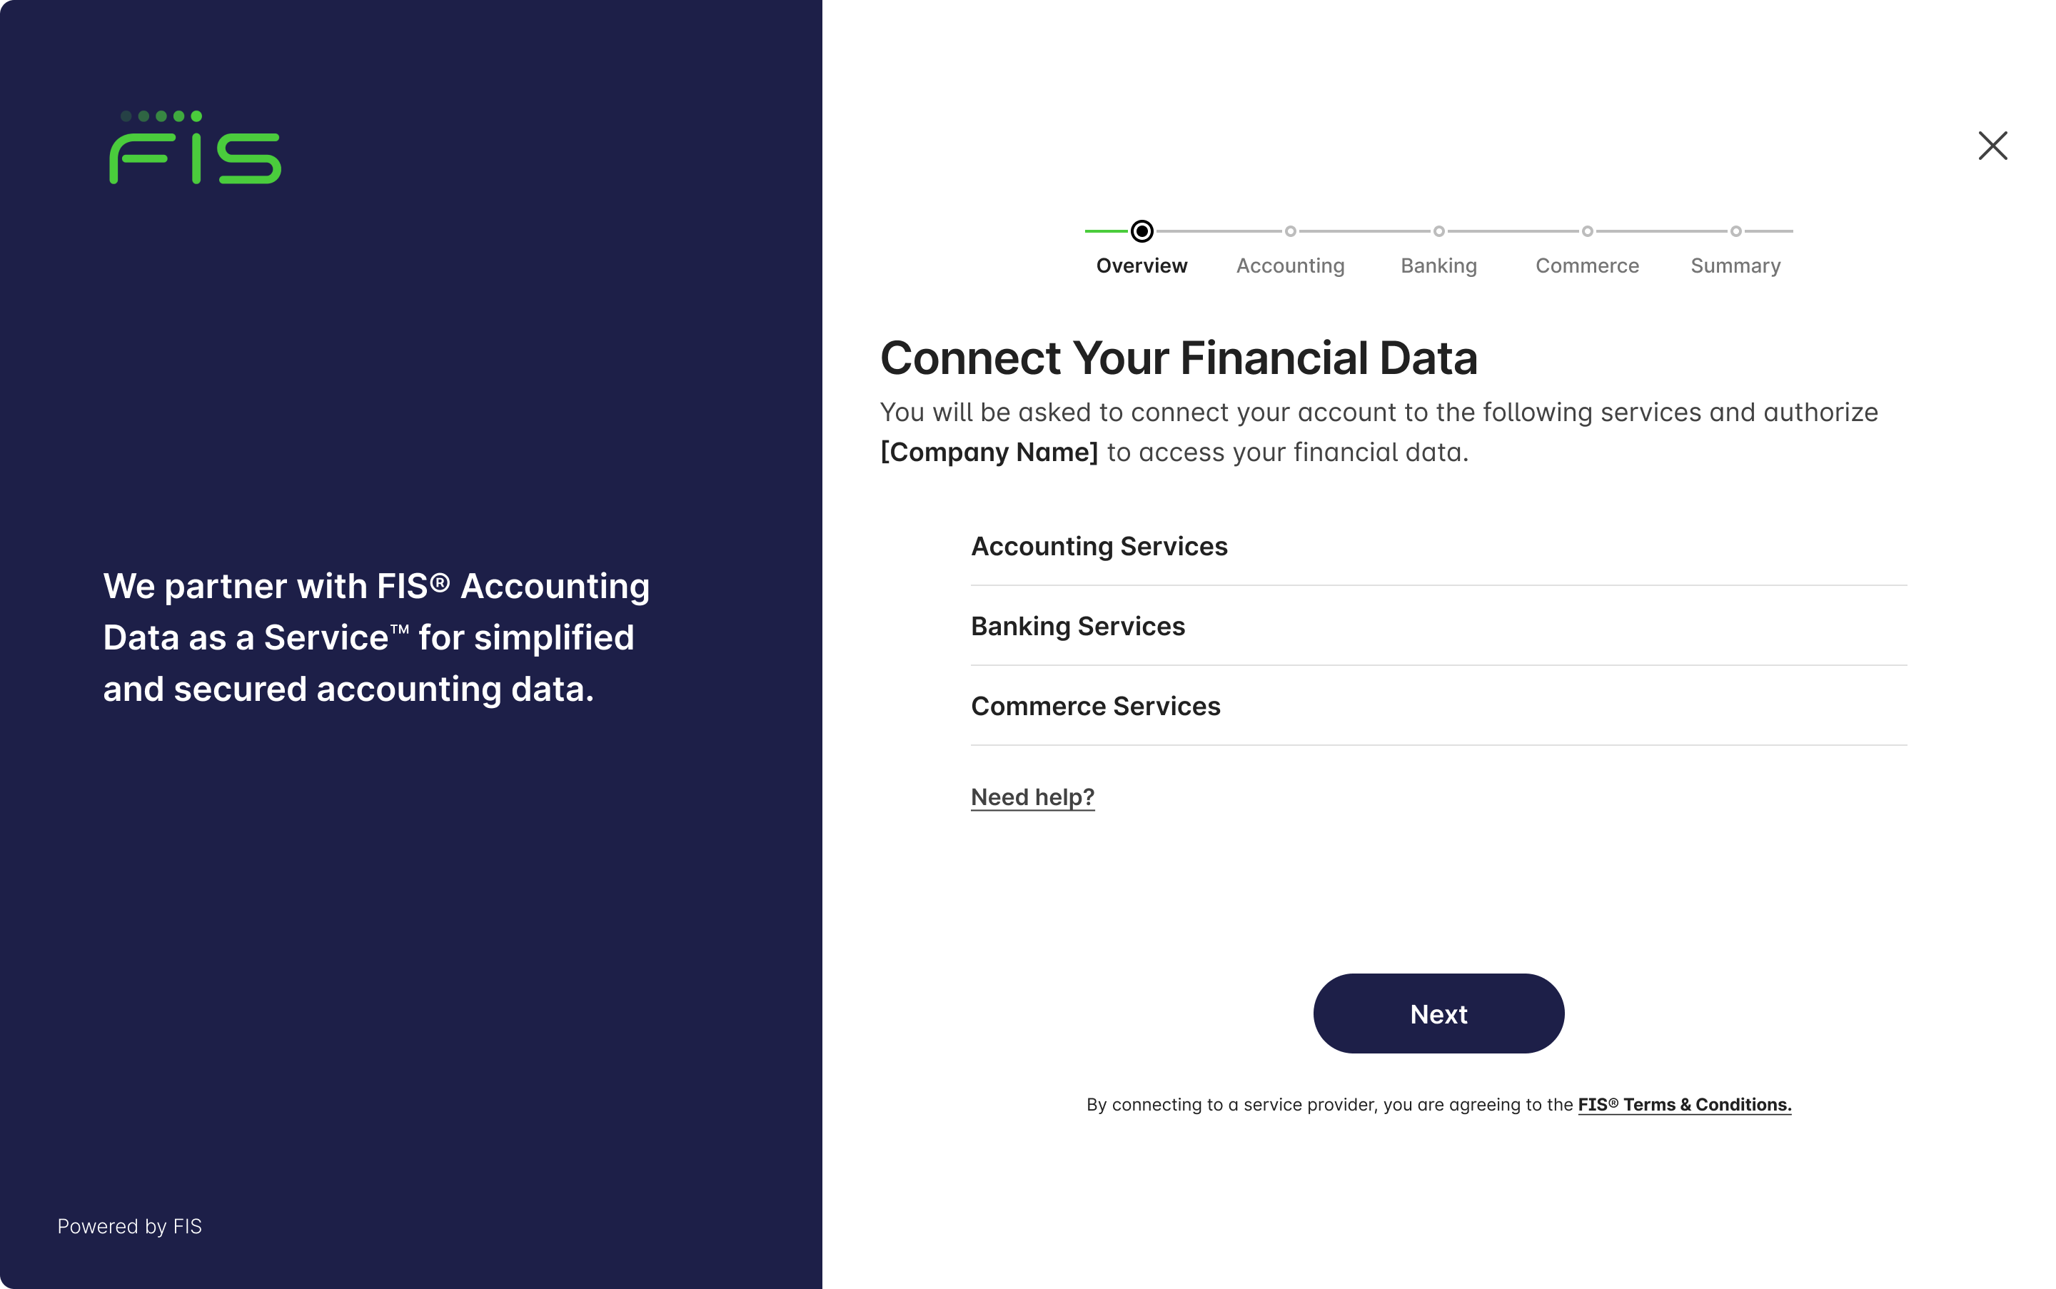Click the Next button to proceed
The height and width of the screenshot is (1289, 2056).
[1438, 1013]
